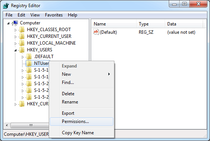
Task: Select the NTUser key label
Action: (x=41, y=63)
